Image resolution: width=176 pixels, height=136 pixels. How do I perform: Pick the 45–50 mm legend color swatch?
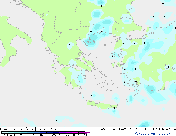coord(82,132)
